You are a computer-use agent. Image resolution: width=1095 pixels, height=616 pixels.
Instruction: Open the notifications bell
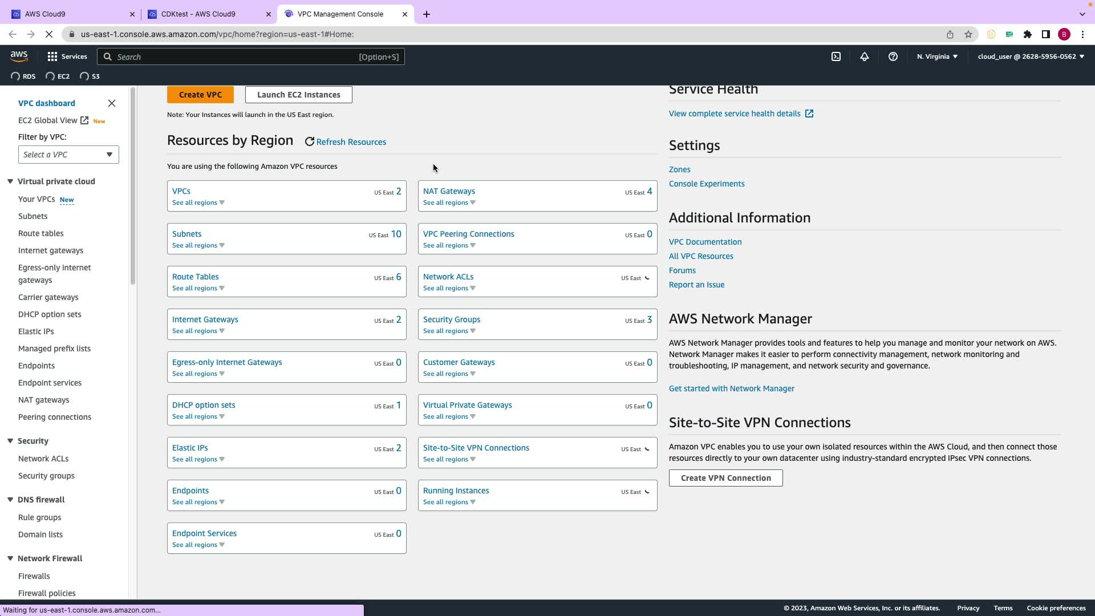pyautogui.click(x=864, y=56)
